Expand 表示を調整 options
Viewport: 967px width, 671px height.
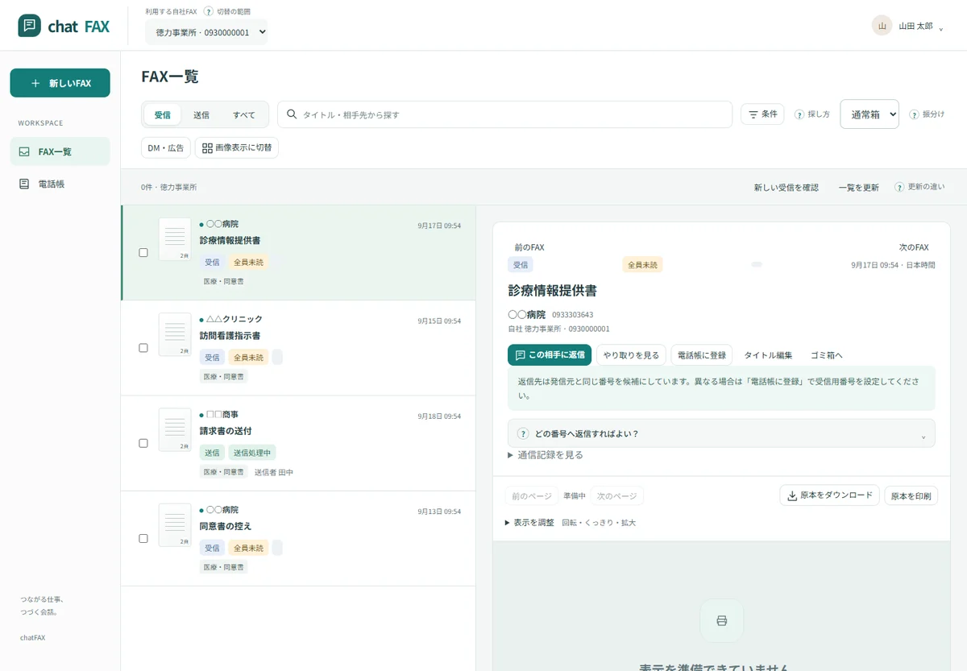529,523
